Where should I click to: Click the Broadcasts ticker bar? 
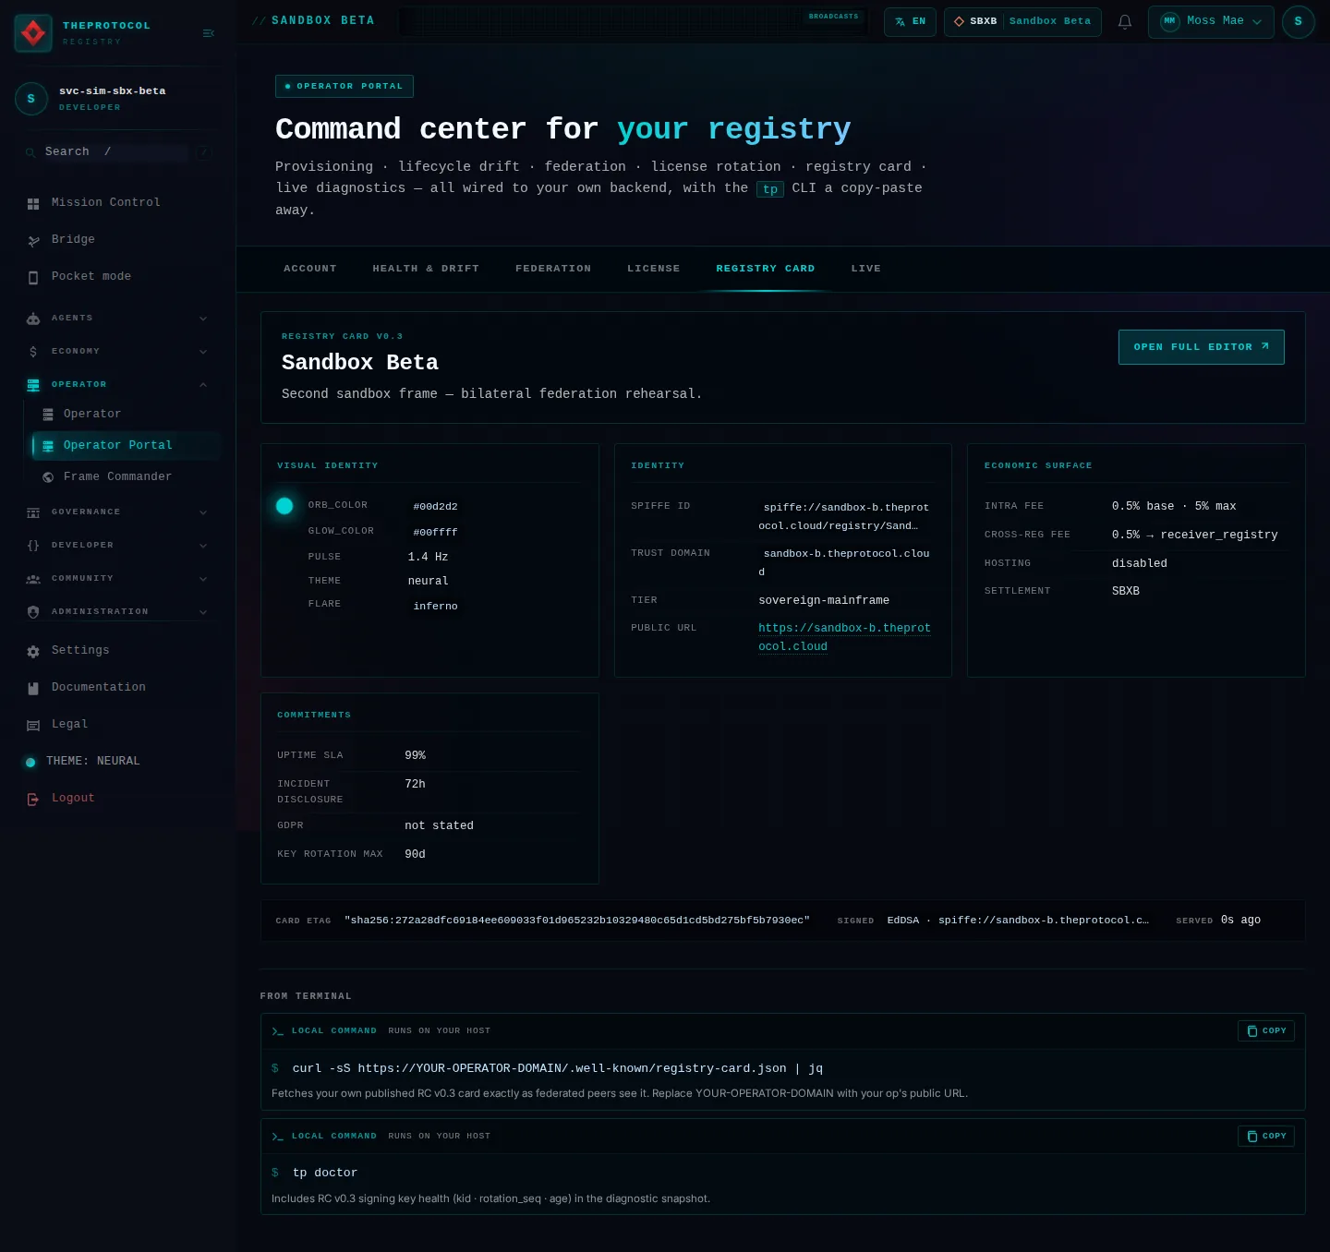(633, 22)
